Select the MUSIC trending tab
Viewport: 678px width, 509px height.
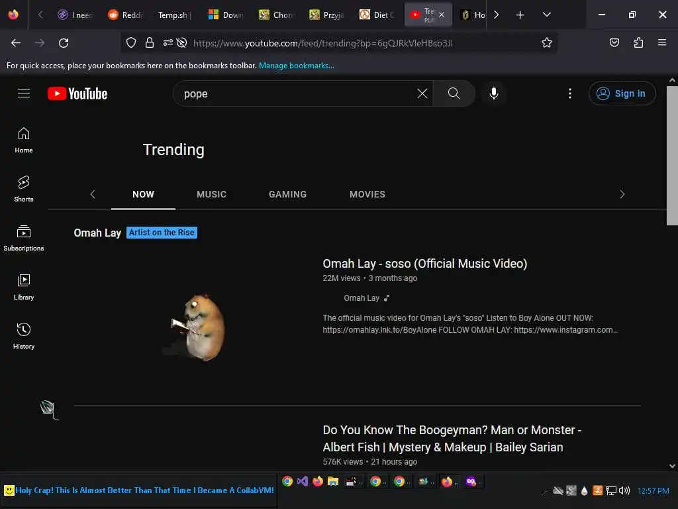click(x=211, y=194)
